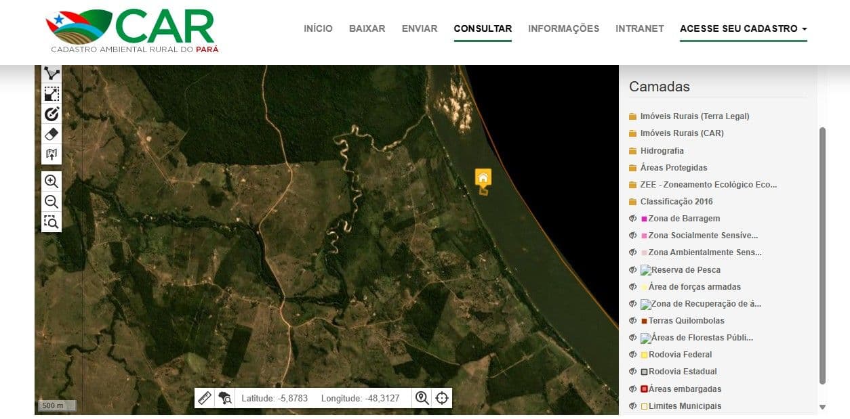Click the map upload import icon
This screenshot has width=850, height=419.
point(52,154)
